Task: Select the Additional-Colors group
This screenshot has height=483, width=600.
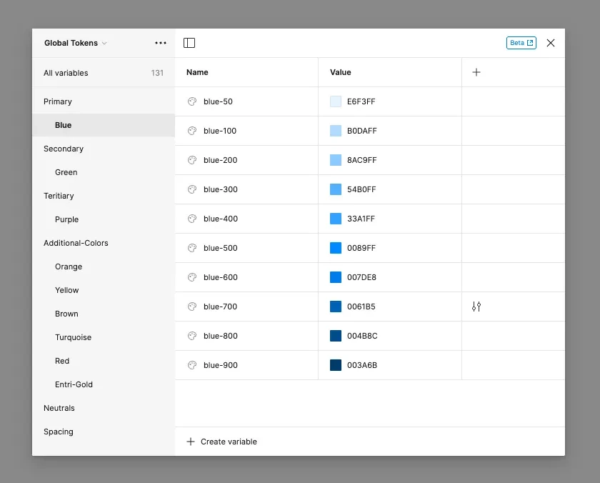Action: point(104,243)
